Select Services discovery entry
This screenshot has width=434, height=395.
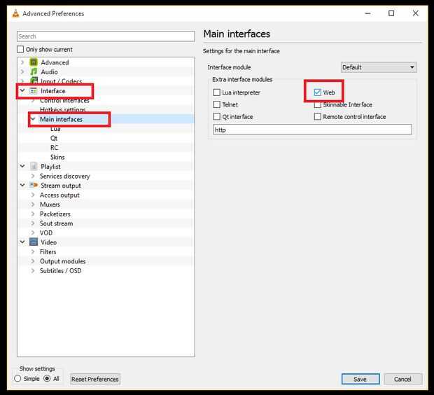pyautogui.click(x=65, y=176)
